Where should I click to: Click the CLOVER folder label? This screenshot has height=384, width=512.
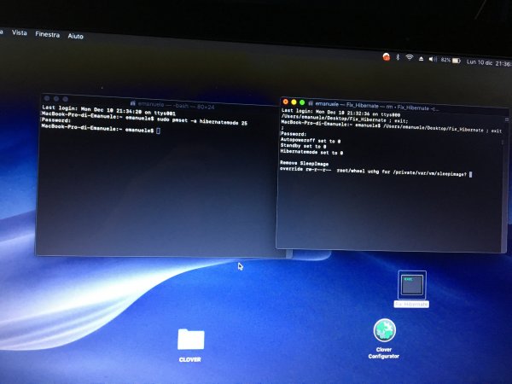189,359
